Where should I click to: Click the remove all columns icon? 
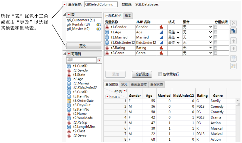(x=233, y=31)
